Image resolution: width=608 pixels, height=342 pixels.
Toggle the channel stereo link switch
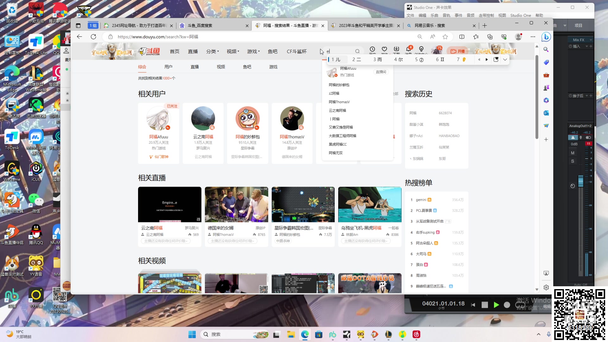(x=588, y=138)
